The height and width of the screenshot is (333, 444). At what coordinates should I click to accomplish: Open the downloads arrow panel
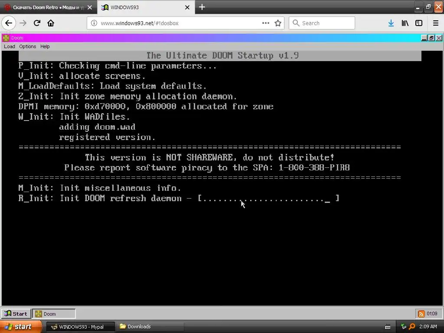[391, 23]
